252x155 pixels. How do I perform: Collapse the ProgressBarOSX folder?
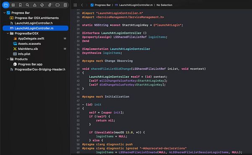(x=8, y=33)
